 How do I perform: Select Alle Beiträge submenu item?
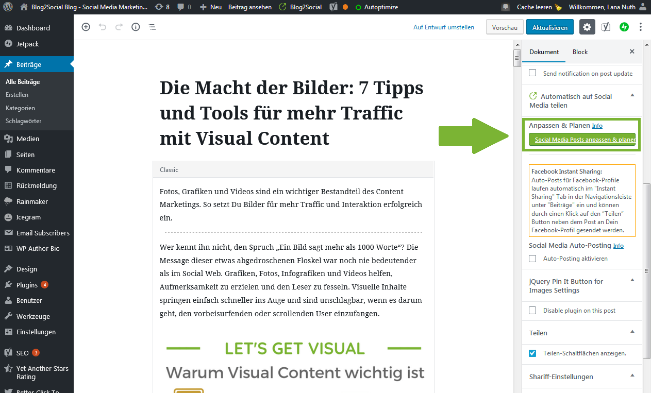click(x=23, y=82)
